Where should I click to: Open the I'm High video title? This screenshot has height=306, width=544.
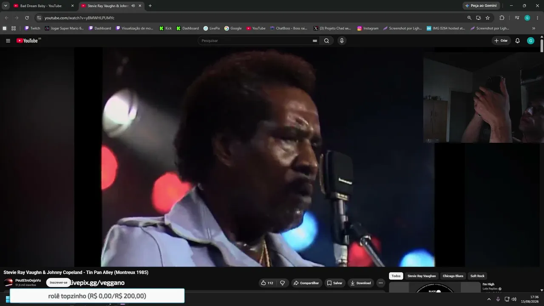pyautogui.click(x=488, y=284)
